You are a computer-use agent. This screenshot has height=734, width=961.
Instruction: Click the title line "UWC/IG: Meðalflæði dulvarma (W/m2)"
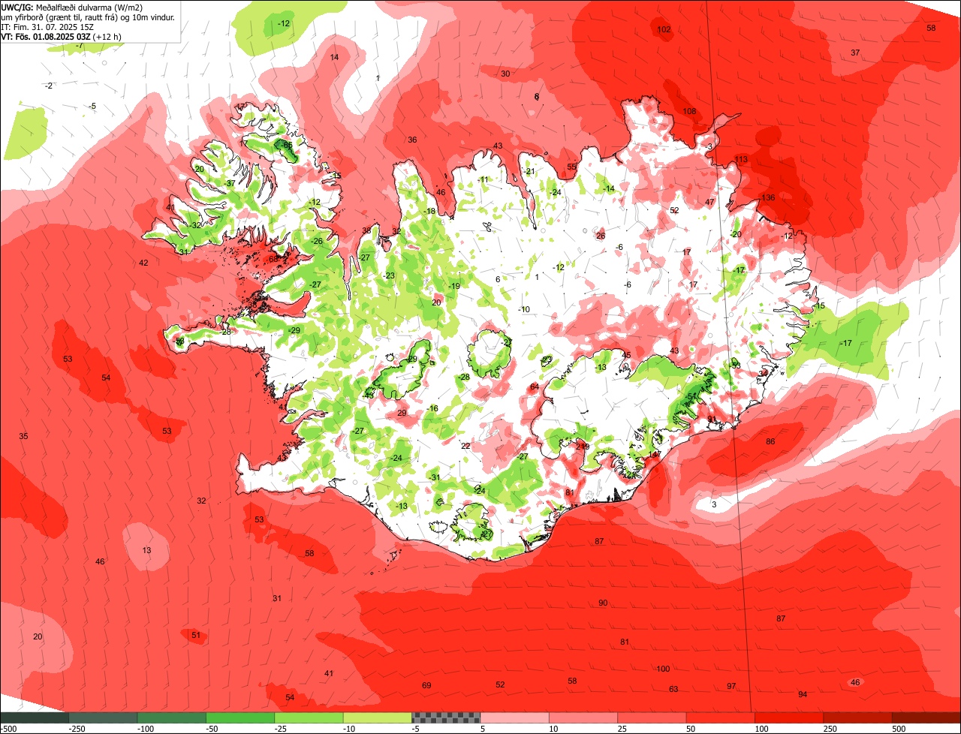click(x=72, y=7)
